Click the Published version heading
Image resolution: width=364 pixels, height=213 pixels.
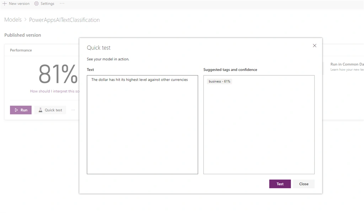(x=22, y=35)
